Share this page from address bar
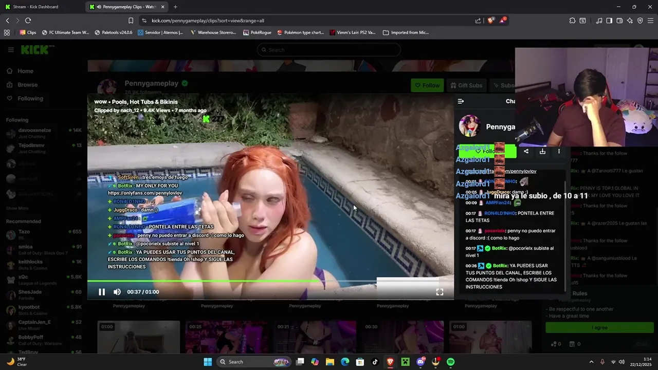The image size is (658, 370). coord(478,21)
